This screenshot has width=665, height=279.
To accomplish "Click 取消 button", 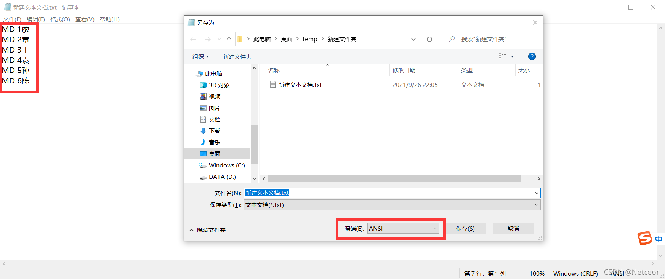I will (513, 228).
